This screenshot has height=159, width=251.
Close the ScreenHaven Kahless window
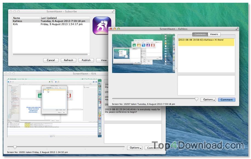(111, 29)
